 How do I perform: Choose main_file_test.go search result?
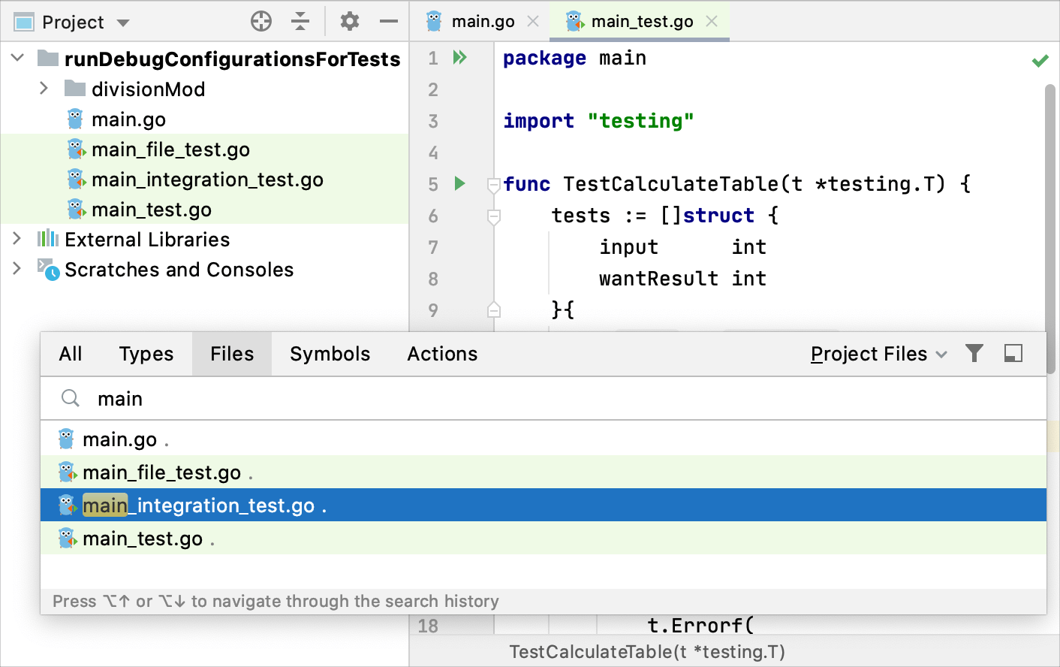coord(544,472)
